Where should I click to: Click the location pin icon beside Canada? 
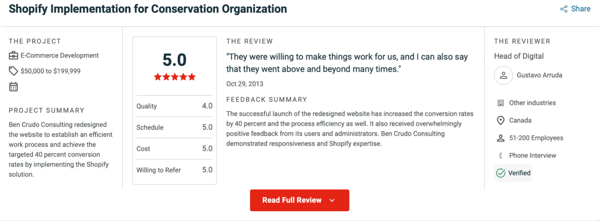(x=500, y=120)
